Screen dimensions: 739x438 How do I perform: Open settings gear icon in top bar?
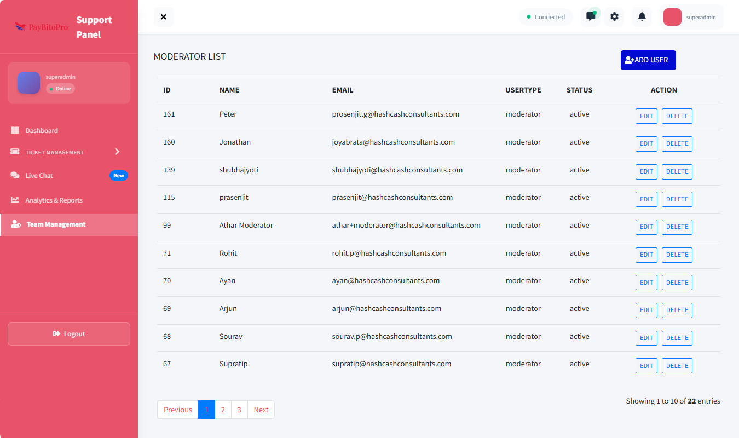614,16
